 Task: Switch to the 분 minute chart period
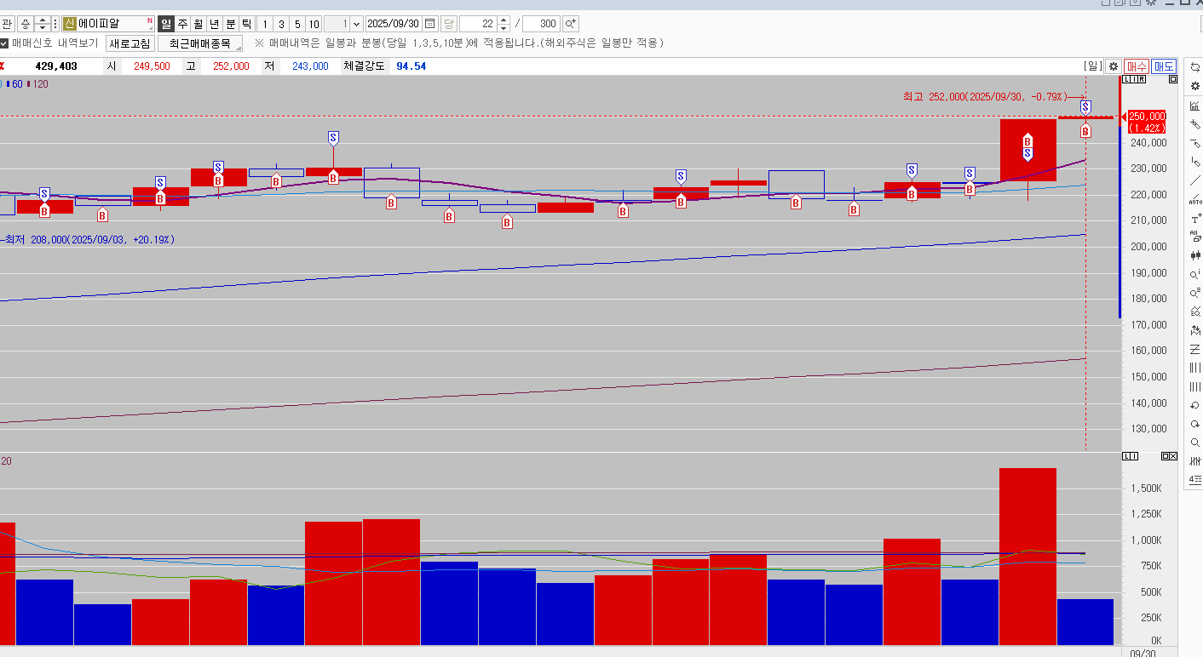point(230,24)
